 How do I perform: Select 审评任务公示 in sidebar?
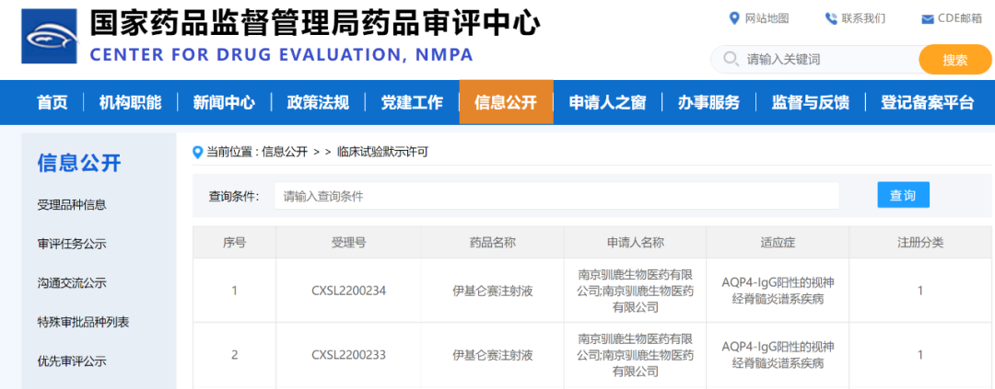pos(72,244)
